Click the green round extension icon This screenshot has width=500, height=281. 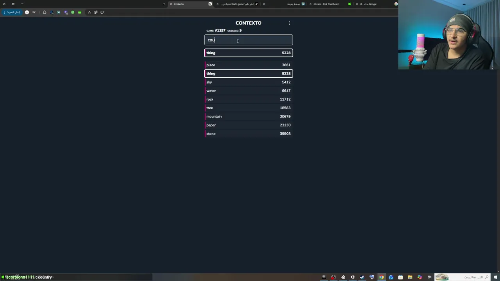coord(73,12)
